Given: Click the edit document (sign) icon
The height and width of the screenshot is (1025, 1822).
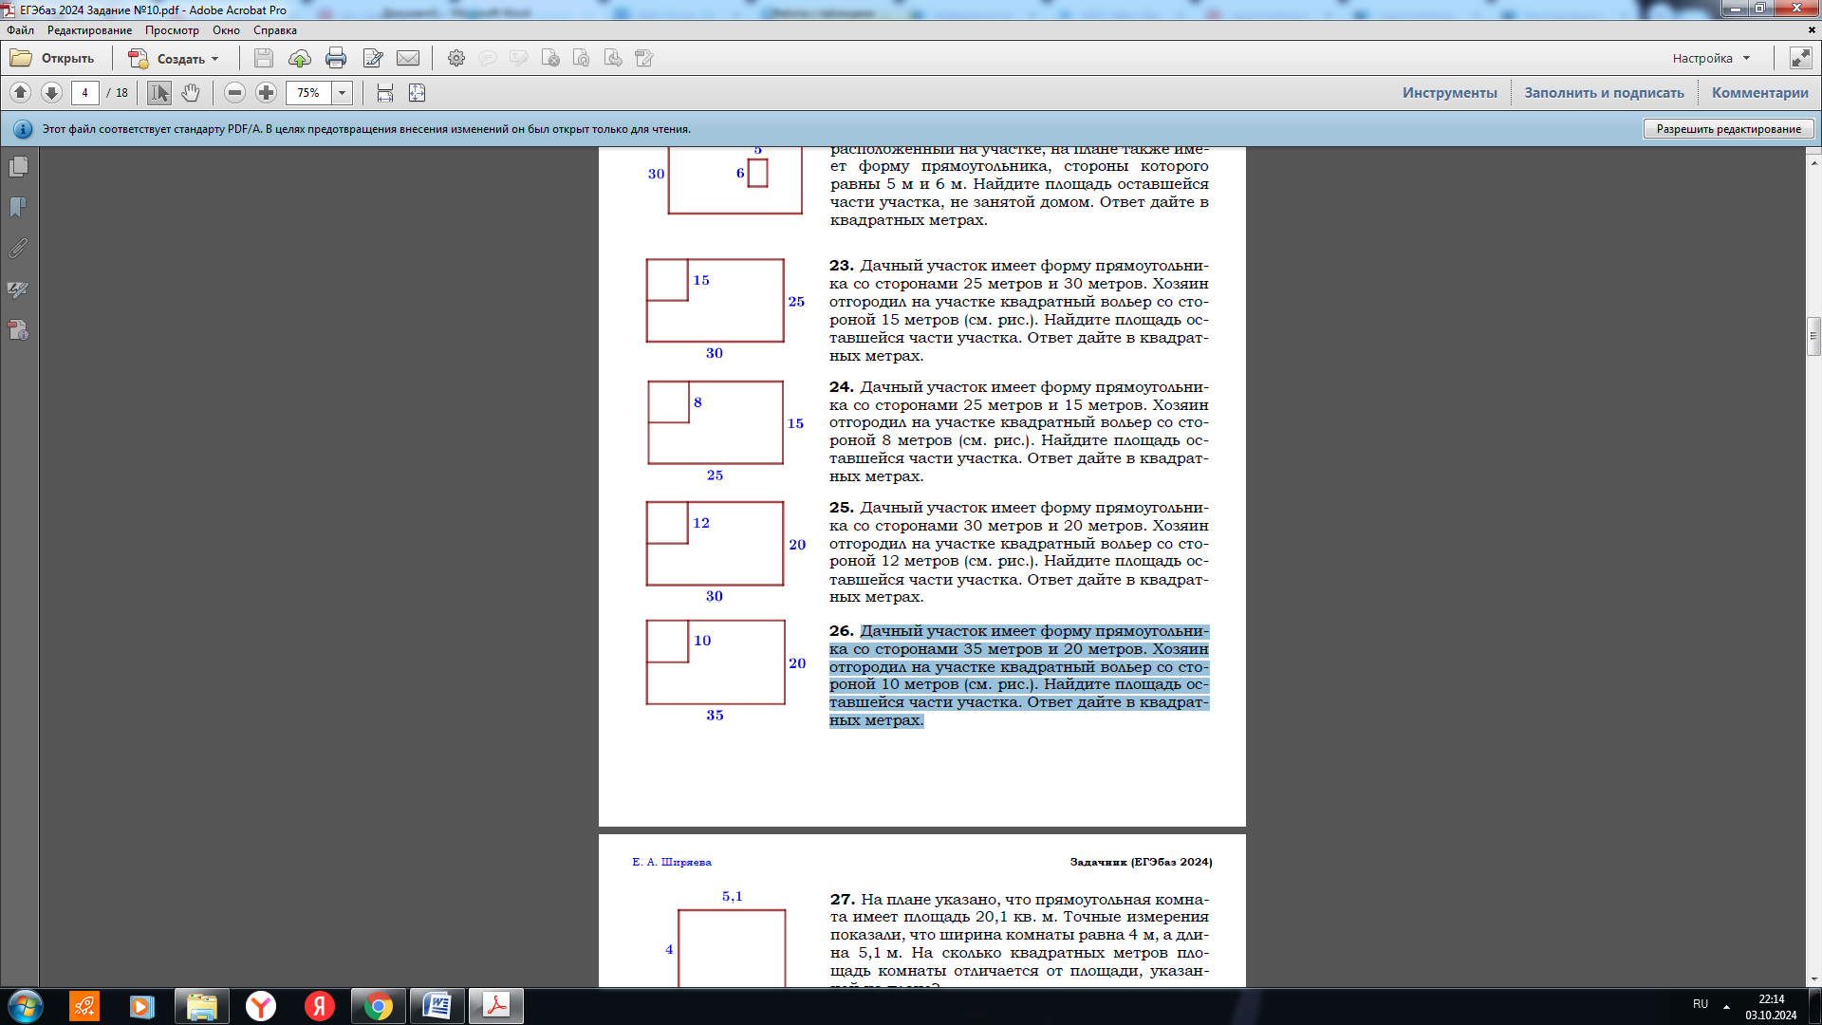Looking at the screenshot, I should click(x=373, y=58).
